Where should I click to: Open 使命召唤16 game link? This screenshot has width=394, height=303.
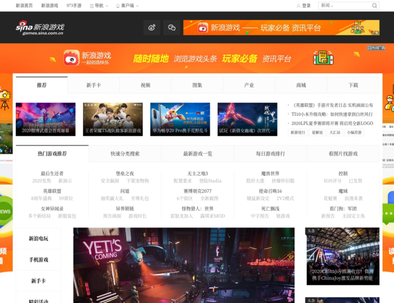click(270, 191)
